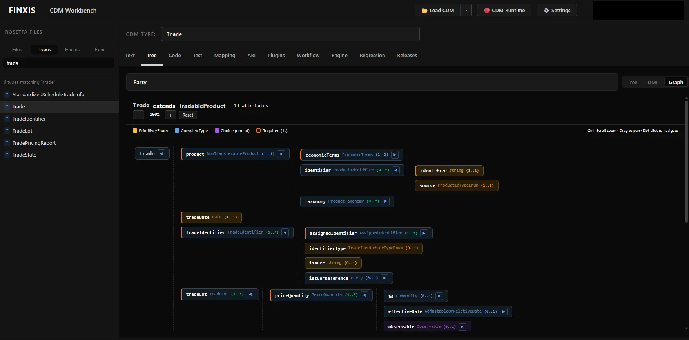Open TradeState type from list
The image size is (689, 340).
tap(59, 155)
